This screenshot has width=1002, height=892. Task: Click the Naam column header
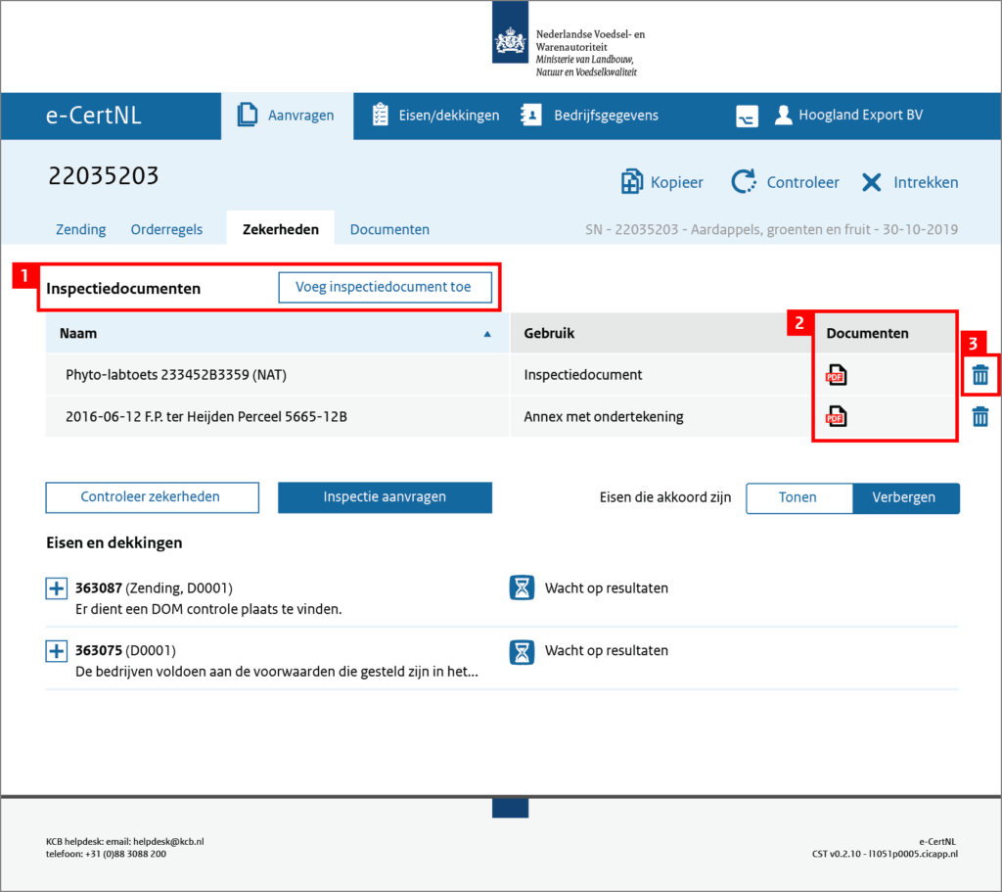(277, 333)
